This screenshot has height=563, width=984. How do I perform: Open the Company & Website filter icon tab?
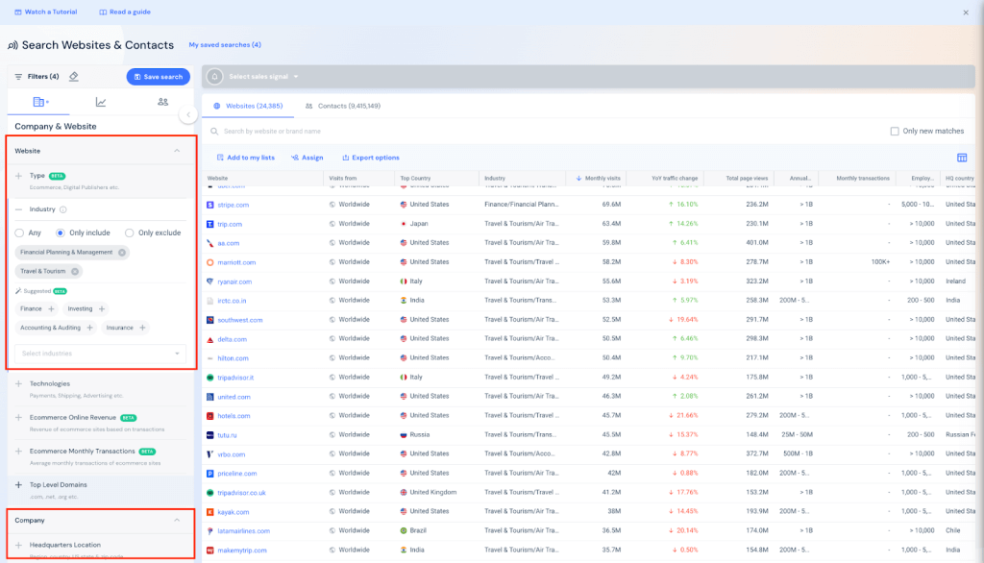39,102
